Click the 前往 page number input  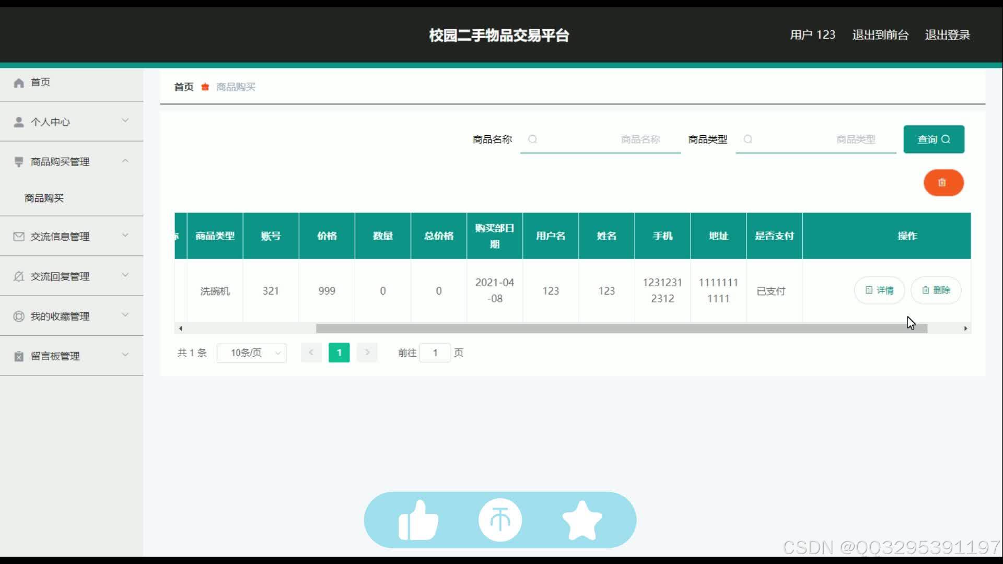coord(435,353)
